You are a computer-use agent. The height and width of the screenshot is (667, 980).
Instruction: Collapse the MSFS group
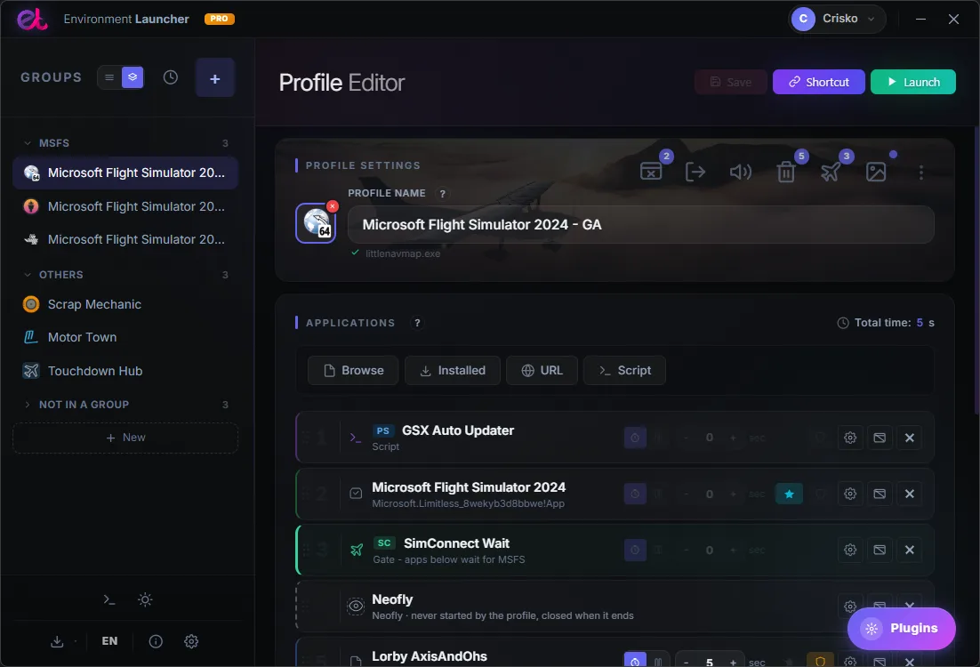[28, 143]
